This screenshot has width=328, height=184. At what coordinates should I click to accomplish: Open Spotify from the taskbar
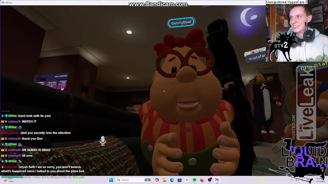(194, 180)
